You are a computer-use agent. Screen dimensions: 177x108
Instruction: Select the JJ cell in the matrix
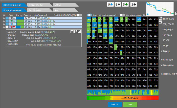[106, 36]
